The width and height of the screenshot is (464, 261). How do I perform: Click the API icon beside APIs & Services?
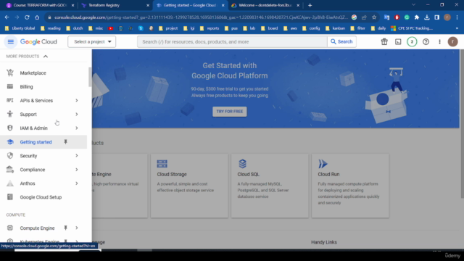tap(10, 100)
